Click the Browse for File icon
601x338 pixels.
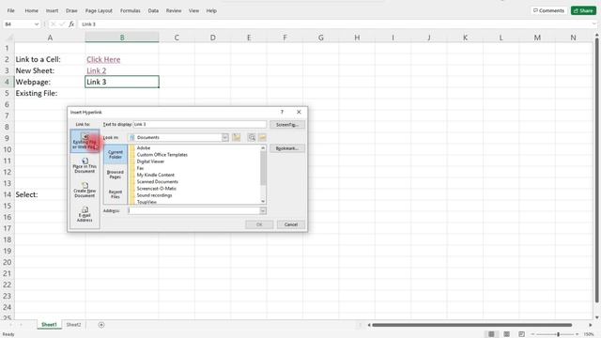[x=263, y=138]
